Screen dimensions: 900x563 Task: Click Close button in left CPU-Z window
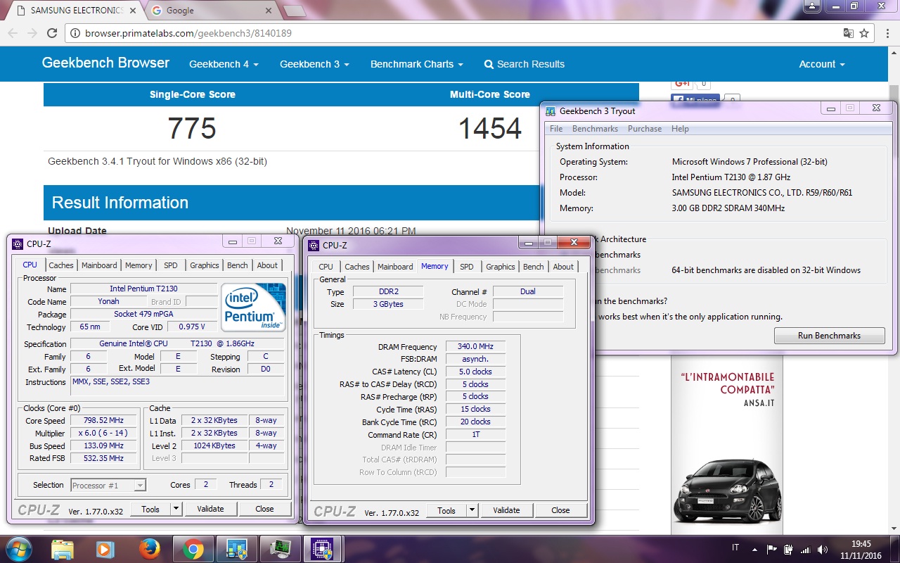click(x=264, y=509)
